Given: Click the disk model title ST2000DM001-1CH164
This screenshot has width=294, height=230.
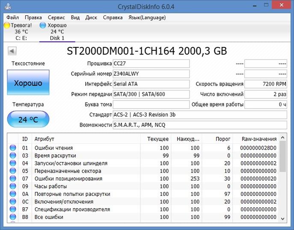Looking at the screenshot, I should 121,51.
